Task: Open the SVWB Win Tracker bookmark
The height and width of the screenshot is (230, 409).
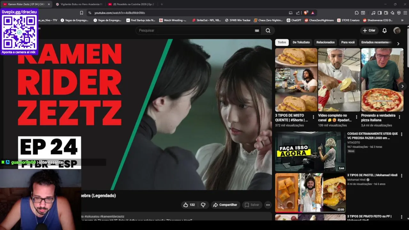Action: tap(238, 20)
